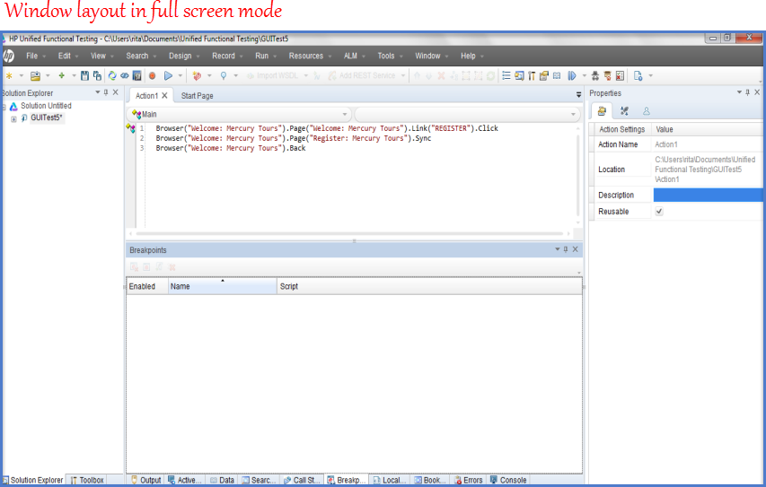Click the Action Name value Action1
The width and height of the screenshot is (766, 487).
tap(665, 144)
